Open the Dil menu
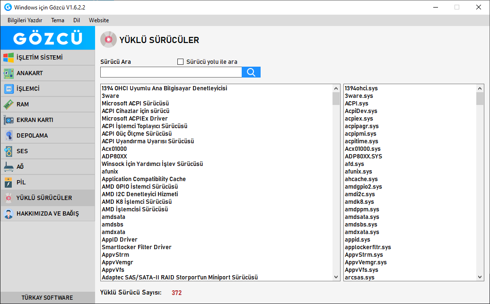This screenshot has height=304, width=490. [77, 20]
